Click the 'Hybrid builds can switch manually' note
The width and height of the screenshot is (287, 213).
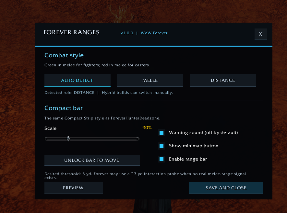[x=137, y=93]
